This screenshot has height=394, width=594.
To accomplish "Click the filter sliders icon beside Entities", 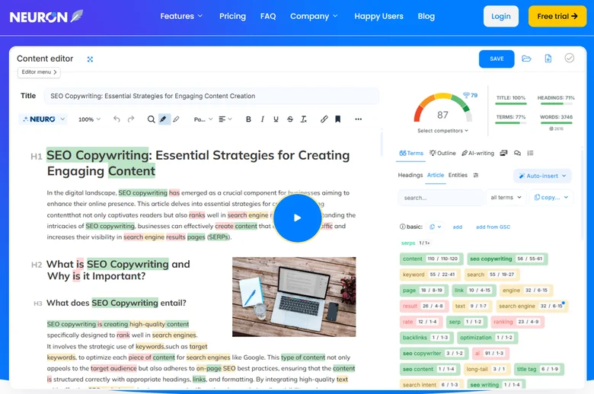I will click(476, 175).
